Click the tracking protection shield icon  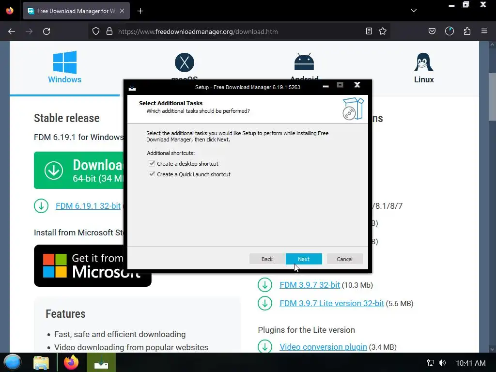(x=96, y=31)
